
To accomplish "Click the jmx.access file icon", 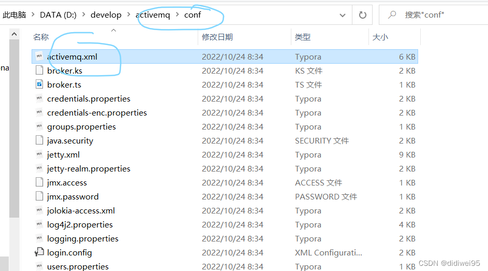I will 39,182.
